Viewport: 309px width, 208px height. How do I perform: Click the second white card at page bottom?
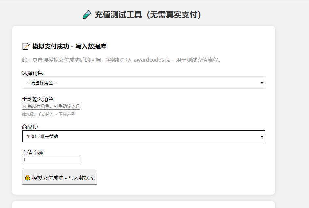click(143, 204)
